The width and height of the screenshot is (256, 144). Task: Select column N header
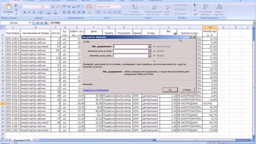point(223,28)
